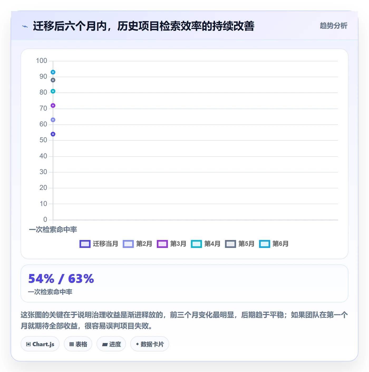This screenshot has height=372, width=369.
Task: Click the grey data point near 88
Action: point(53,80)
